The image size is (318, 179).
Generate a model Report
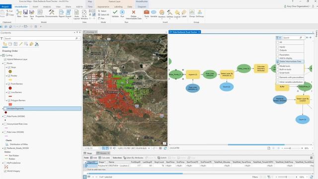[62, 13]
